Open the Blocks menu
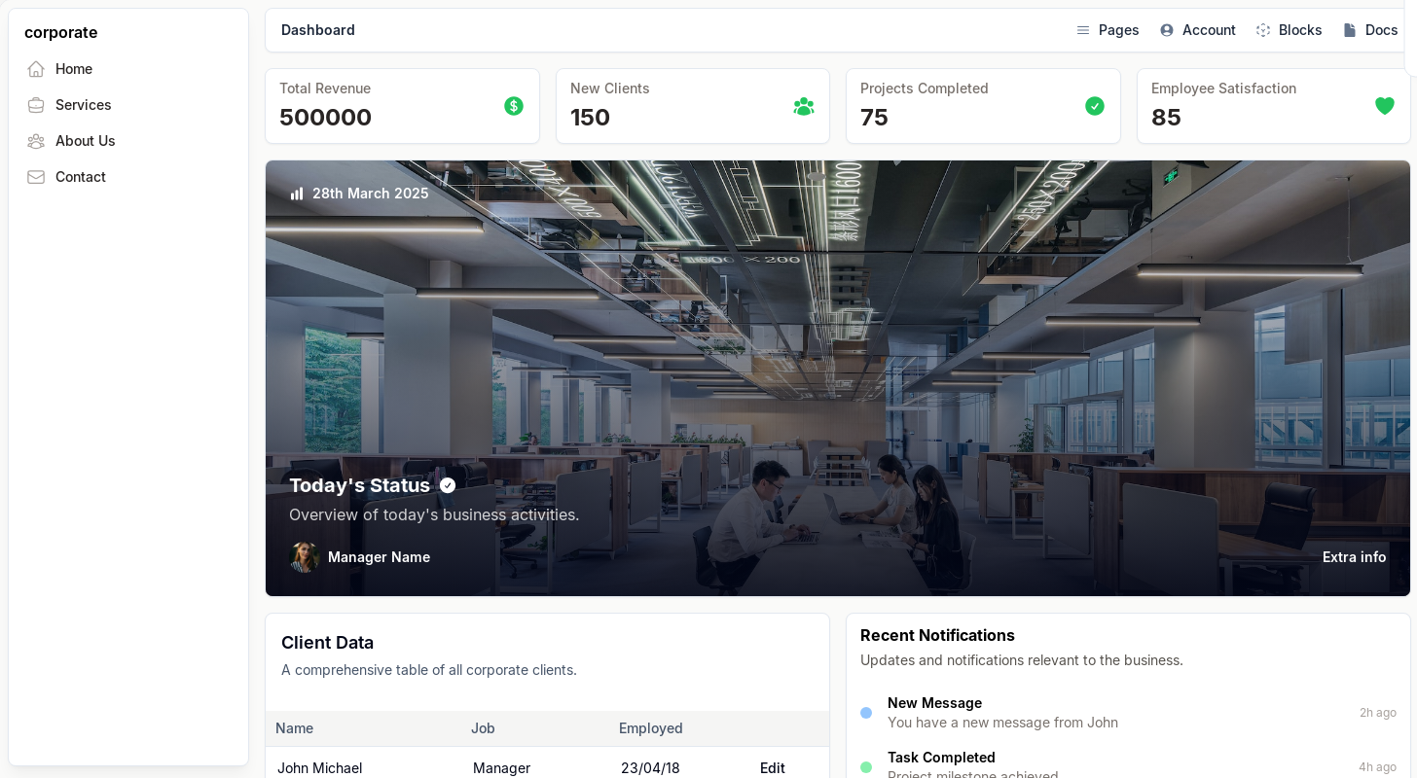This screenshot has height=778, width=1417. [1289, 30]
